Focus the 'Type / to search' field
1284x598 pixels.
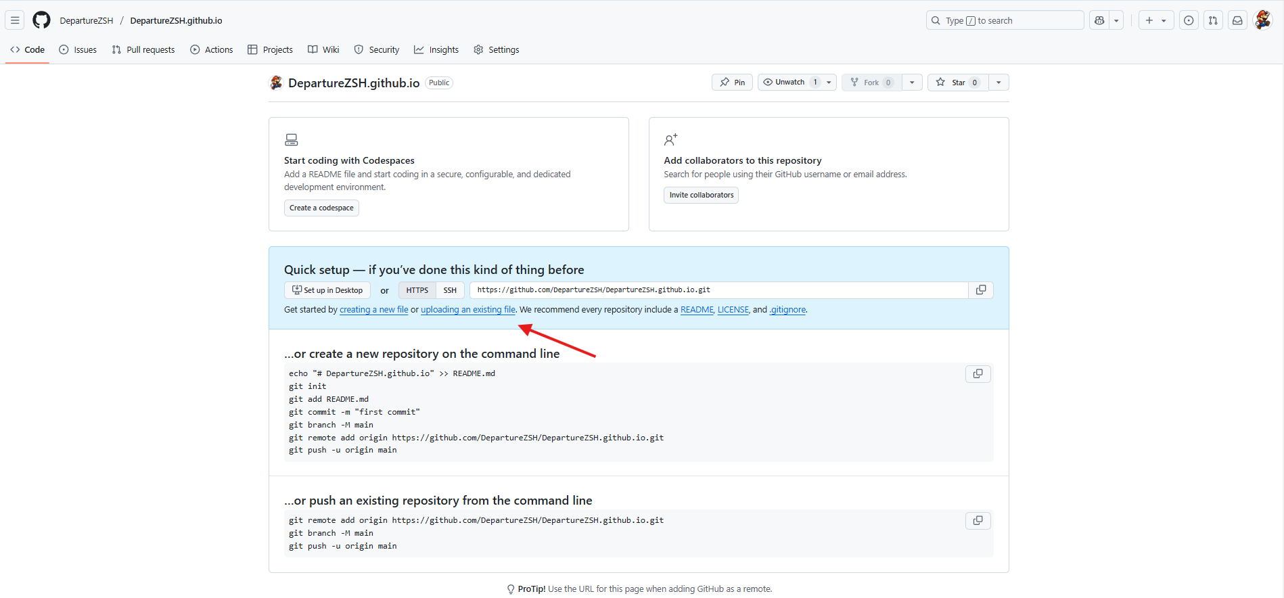[x=1005, y=20]
